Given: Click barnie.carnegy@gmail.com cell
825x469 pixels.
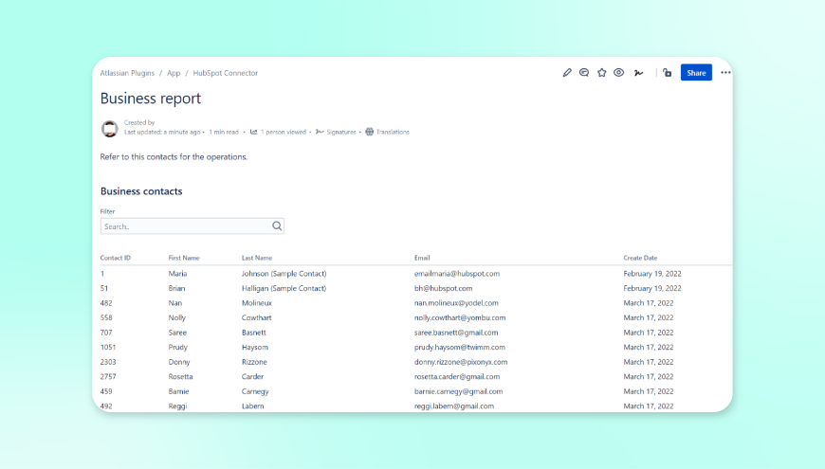Looking at the screenshot, I should pyautogui.click(x=458, y=391).
